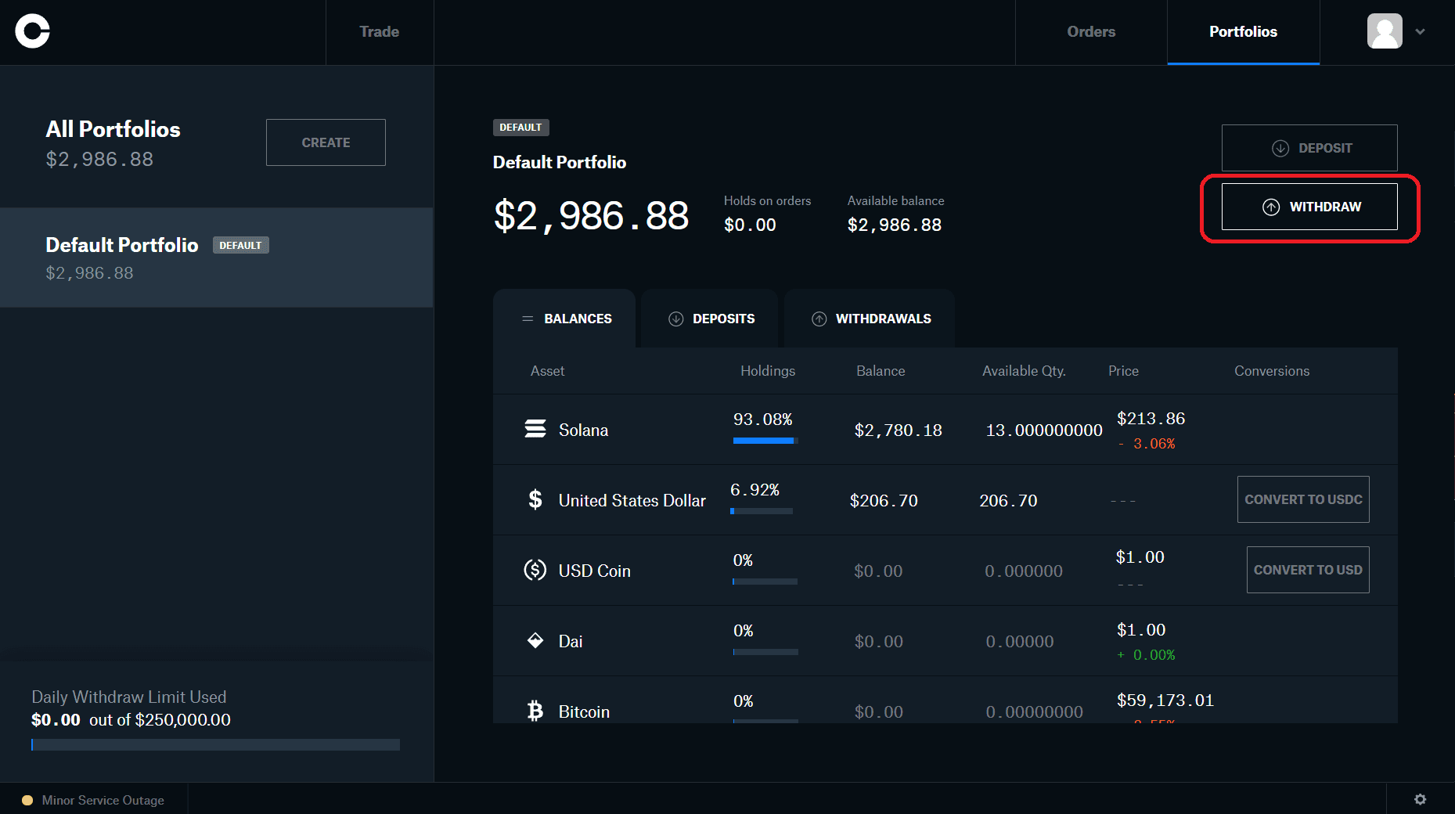Click the CREATE portfolio button
The image size is (1455, 814).
tap(326, 142)
